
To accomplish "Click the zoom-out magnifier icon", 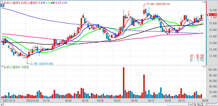I will coord(195,104).
